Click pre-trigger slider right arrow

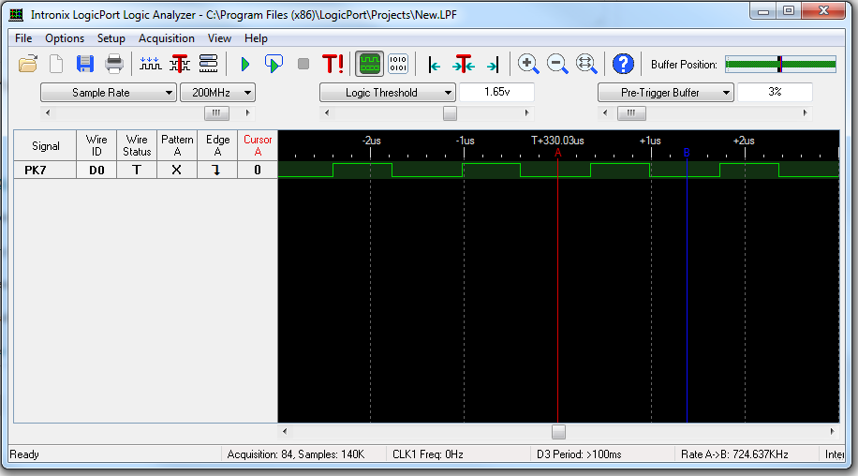point(805,112)
